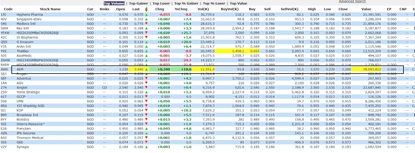The height and width of the screenshot is (153, 415).
Task: Click the CD remark in Singtel row
Action: [x=105, y=88]
